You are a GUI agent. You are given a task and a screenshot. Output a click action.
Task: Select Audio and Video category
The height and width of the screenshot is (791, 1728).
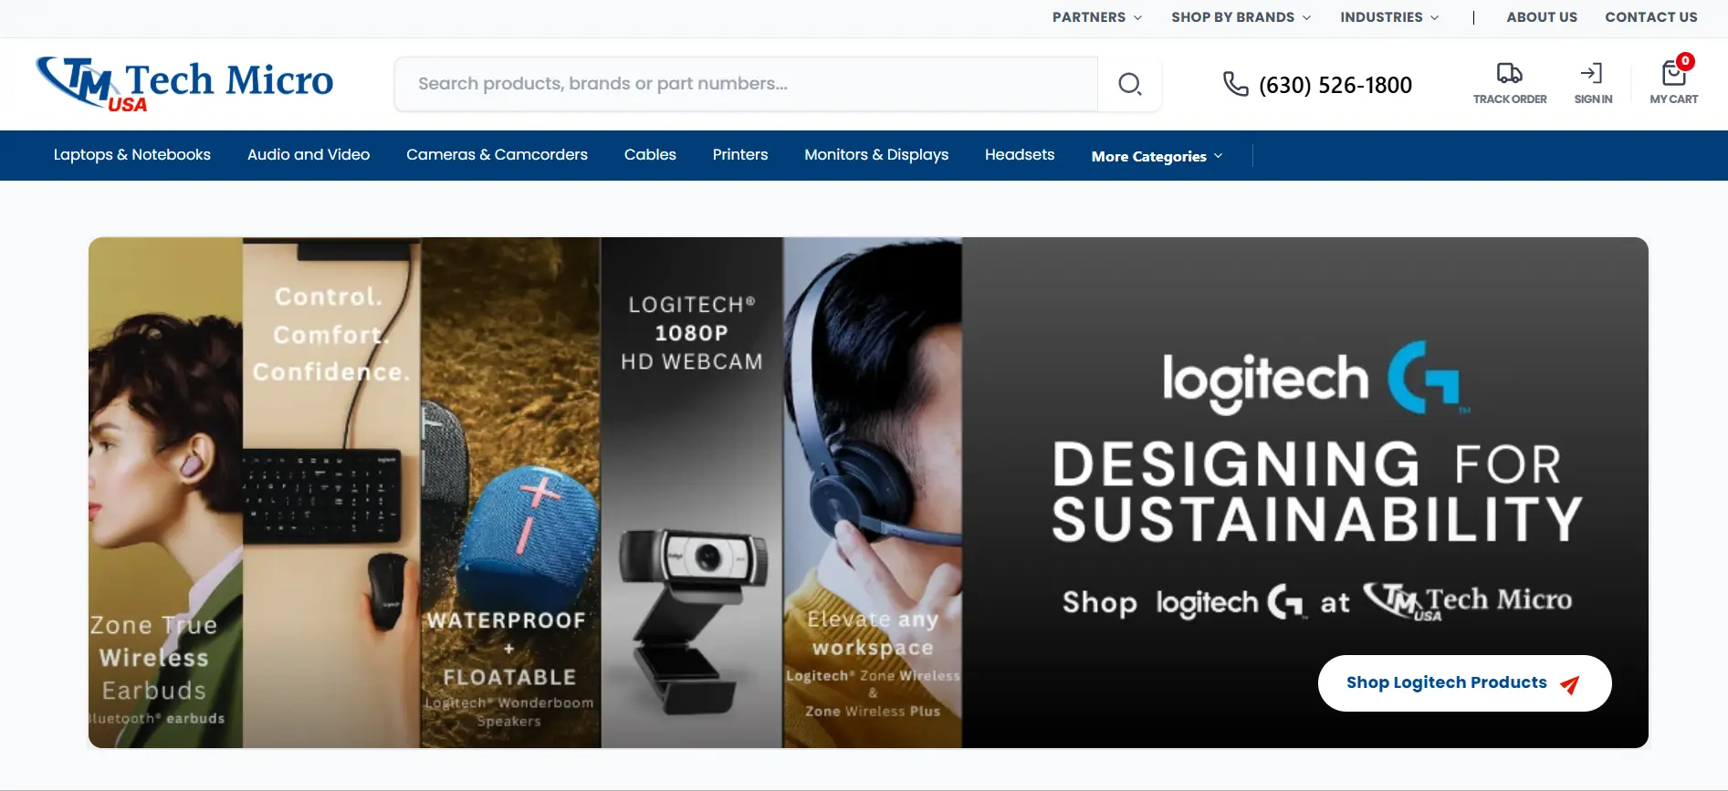309,155
